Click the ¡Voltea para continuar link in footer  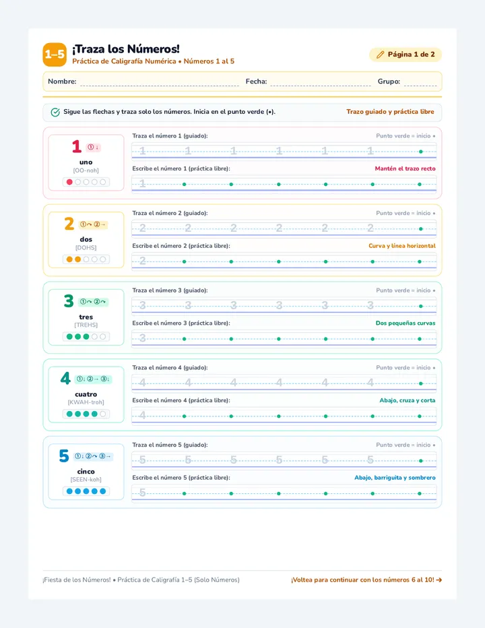point(366,580)
